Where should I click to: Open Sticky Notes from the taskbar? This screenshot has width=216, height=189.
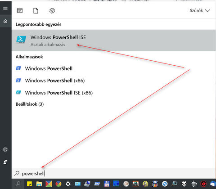point(29,184)
